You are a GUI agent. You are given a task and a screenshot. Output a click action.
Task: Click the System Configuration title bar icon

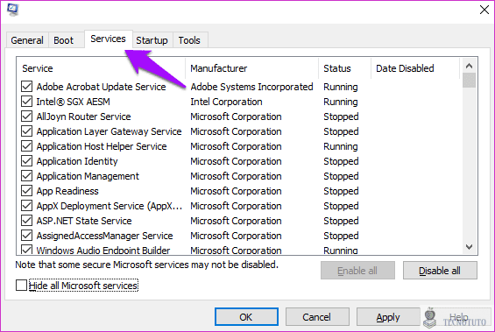(x=12, y=9)
